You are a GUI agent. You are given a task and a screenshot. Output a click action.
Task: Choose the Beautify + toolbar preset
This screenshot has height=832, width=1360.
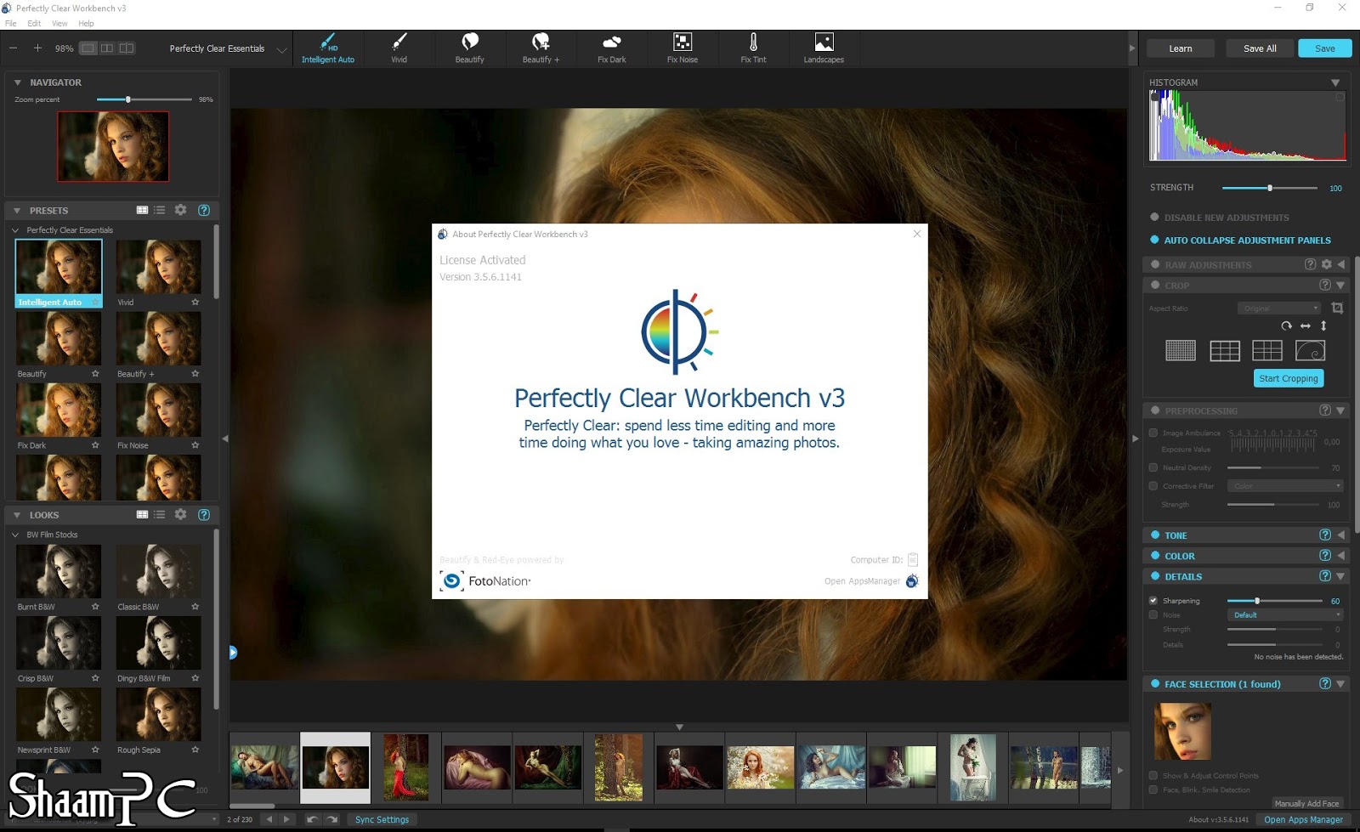(541, 48)
